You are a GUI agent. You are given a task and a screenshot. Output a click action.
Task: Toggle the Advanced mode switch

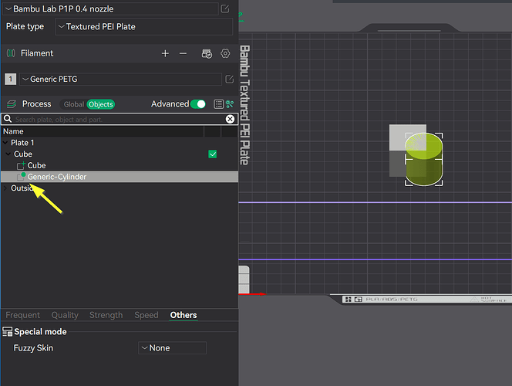pyautogui.click(x=198, y=104)
